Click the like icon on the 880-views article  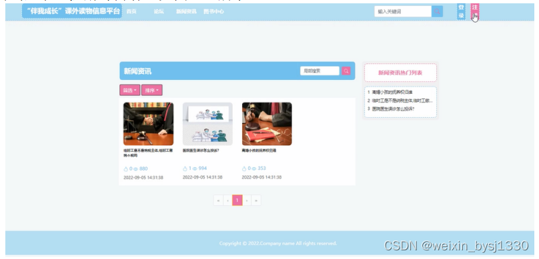point(126,168)
